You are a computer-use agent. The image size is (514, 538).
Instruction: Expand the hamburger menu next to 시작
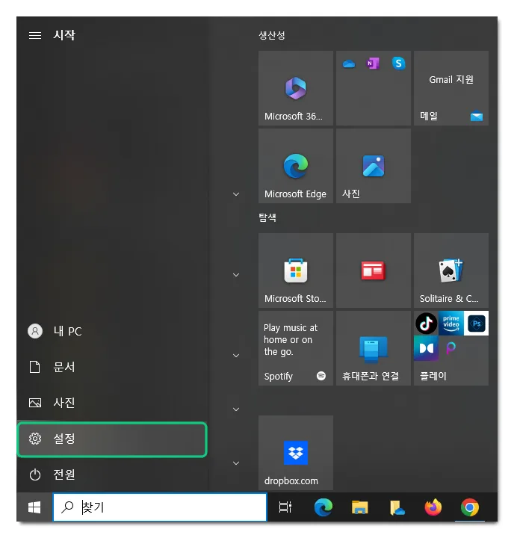pos(34,35)
